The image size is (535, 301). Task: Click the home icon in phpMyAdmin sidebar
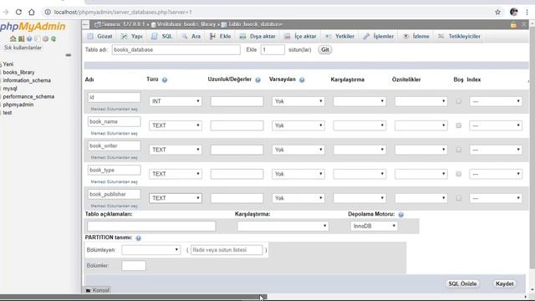(x=13, y=39)
